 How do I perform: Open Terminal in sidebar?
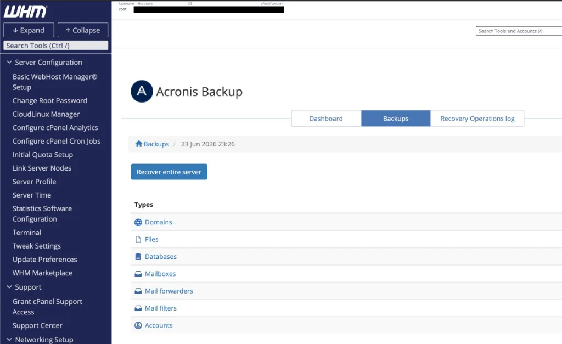(27, 233)
